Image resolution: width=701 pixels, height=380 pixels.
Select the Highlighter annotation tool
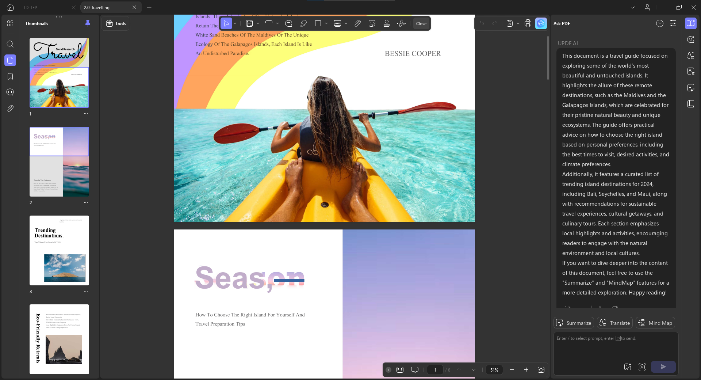pos(304,23)
